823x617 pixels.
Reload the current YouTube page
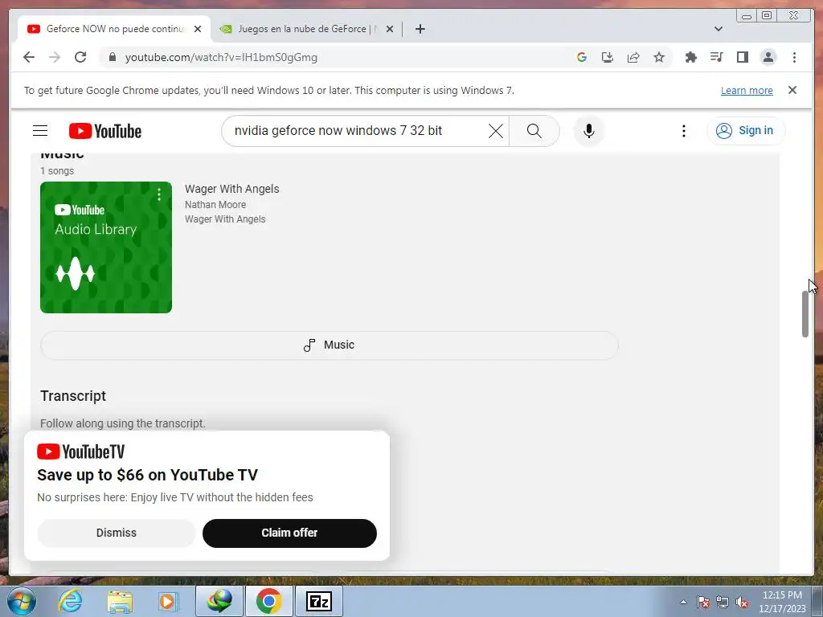(x=80, y=57)
